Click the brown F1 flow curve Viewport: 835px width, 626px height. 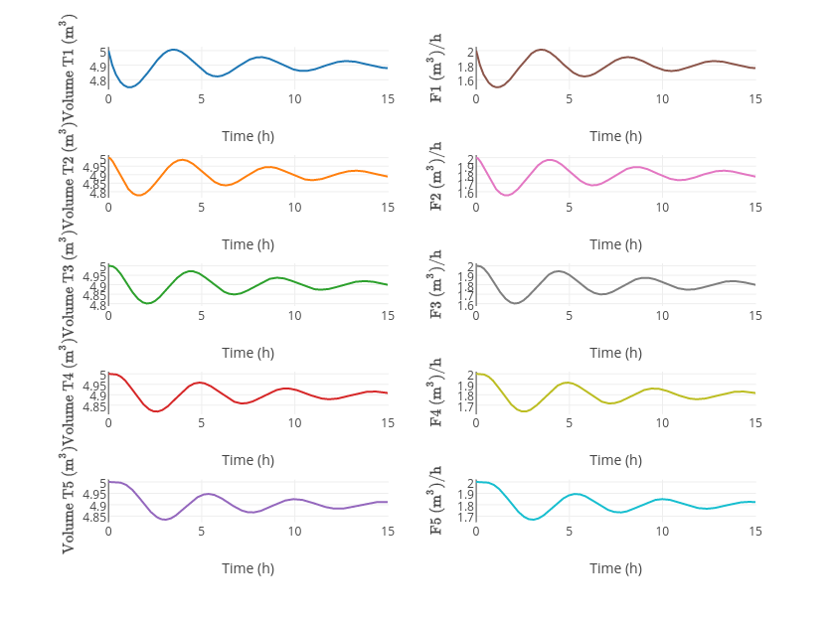click(x=541, y=50)
